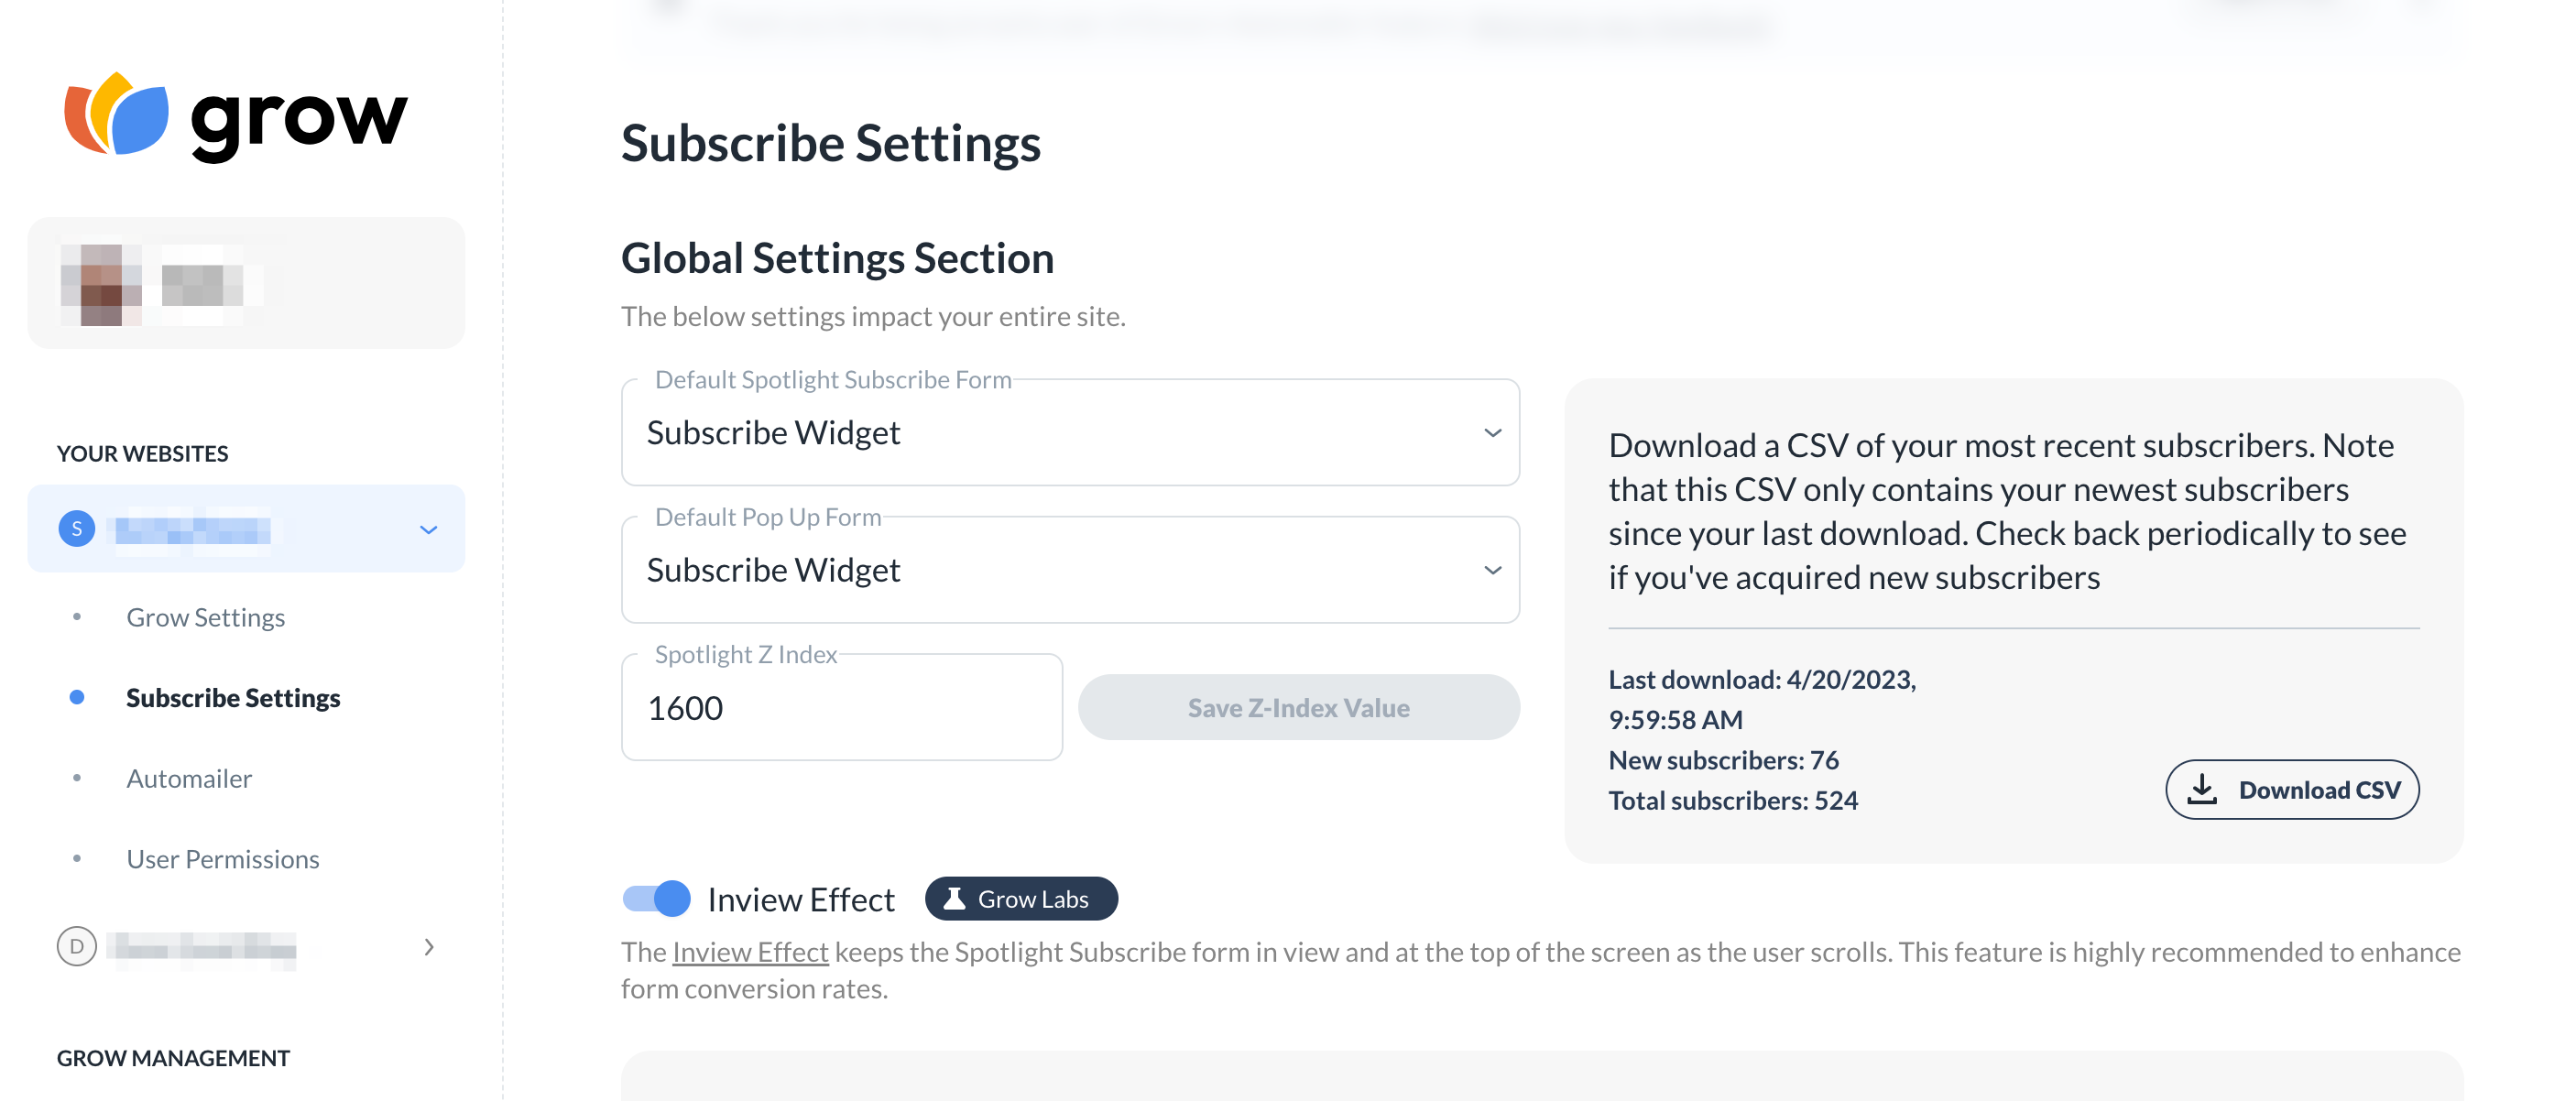The image size is (2576, 1101).
Task: Click the profile avatar at the top left
Action: [96, 283]
